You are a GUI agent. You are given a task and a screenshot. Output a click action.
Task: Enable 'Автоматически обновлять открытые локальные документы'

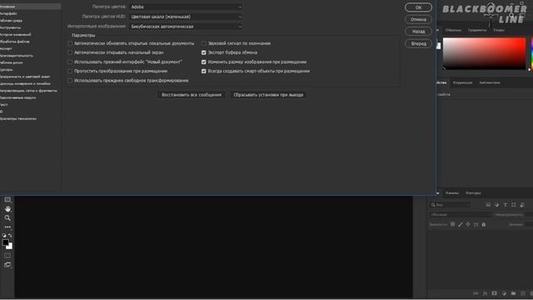(x=70, y=43)
